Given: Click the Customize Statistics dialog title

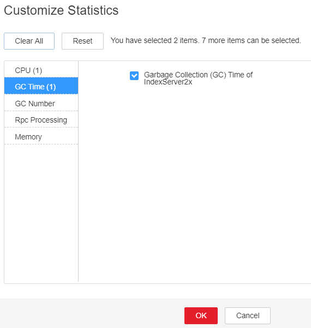Looking at the screenshot, I should pos(61,10).
